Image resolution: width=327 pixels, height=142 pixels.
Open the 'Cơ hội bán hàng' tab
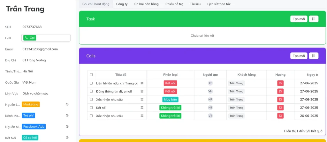147,4
